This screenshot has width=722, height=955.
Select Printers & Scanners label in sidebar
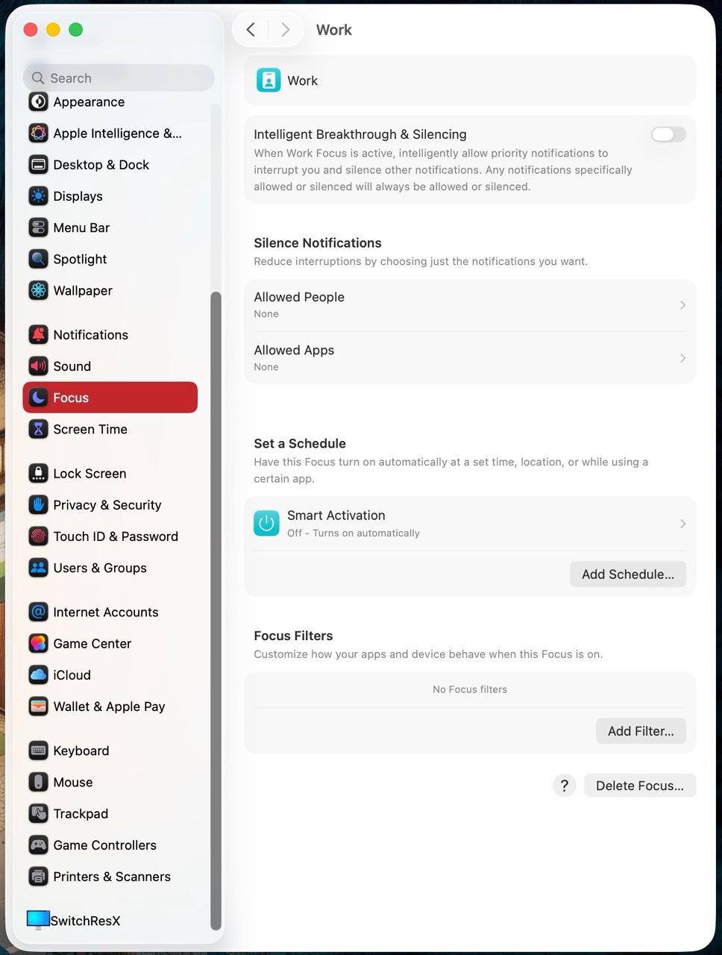(112, 876)
